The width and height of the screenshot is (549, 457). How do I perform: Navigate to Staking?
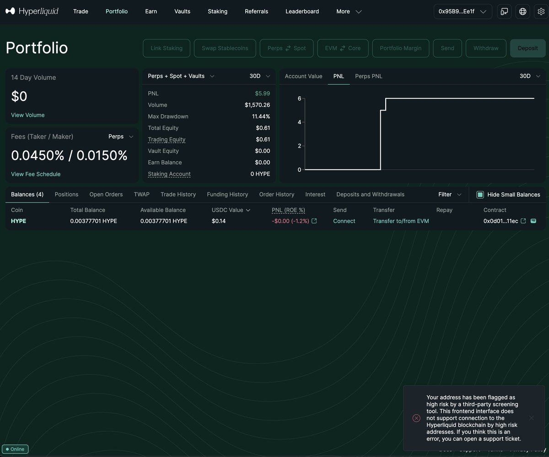(217, 11)
